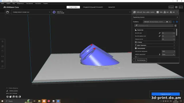The image size is (184, 103).
Task: Open the Extensions menu
Action: [x=29, y=3]
